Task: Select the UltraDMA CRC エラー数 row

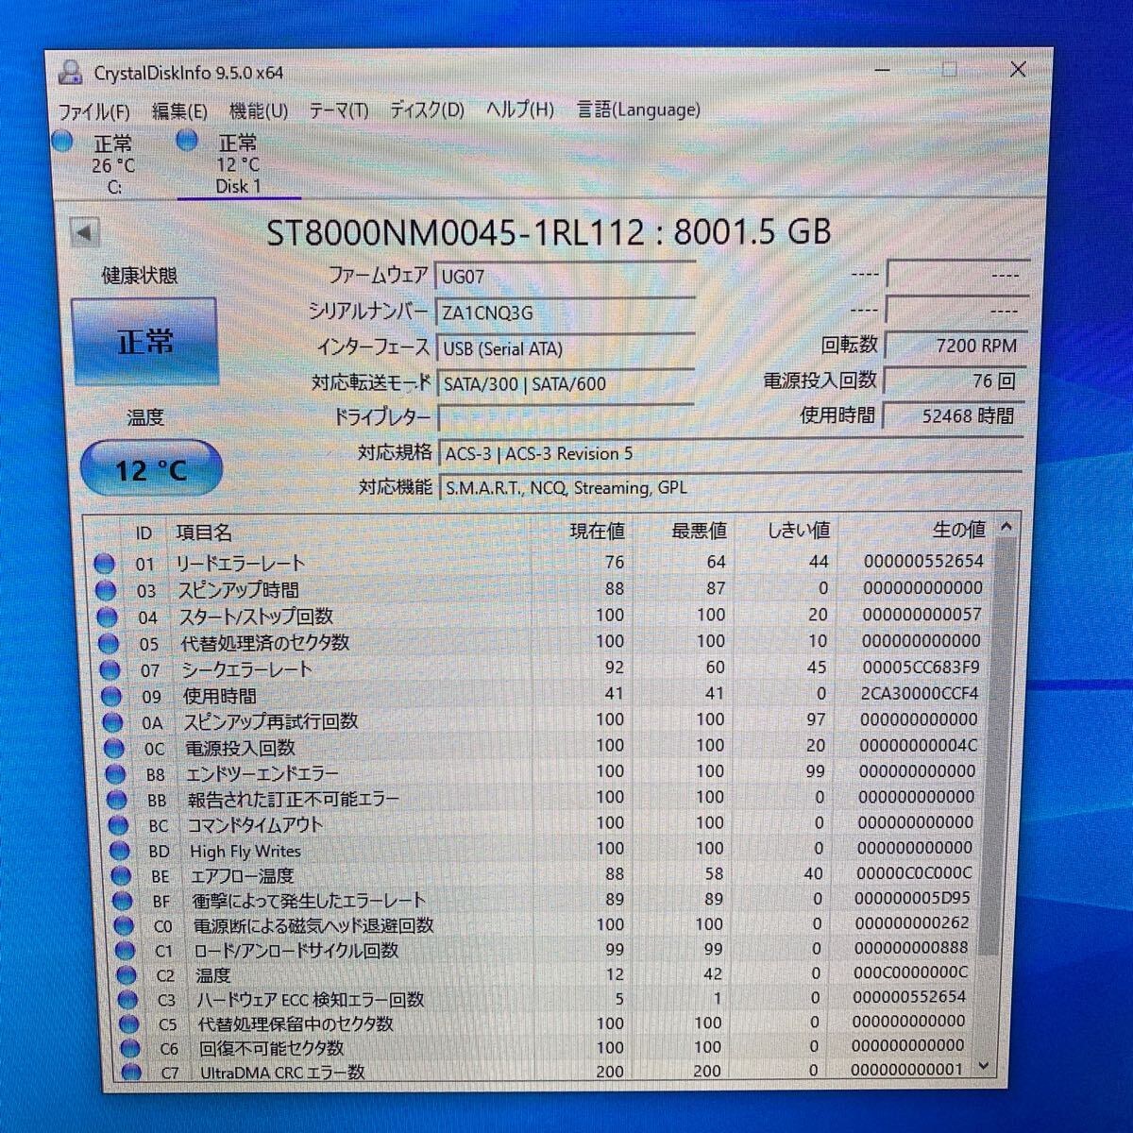Action: point(548,1072)
